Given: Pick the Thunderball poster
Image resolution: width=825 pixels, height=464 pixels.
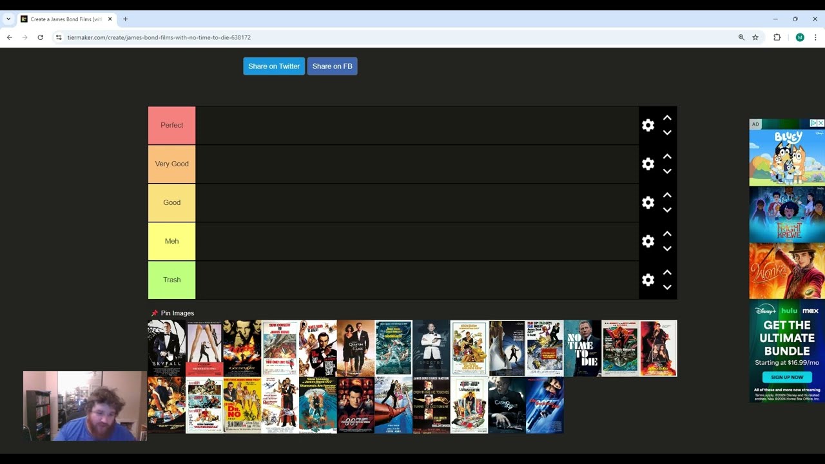Looking at the screenshot, I should click(x=204, y=405).
